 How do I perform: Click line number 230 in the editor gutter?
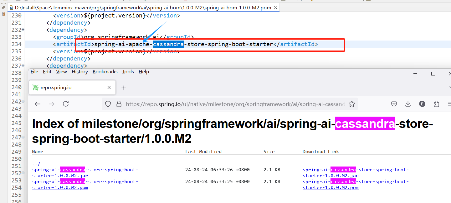tap(16, 16)
